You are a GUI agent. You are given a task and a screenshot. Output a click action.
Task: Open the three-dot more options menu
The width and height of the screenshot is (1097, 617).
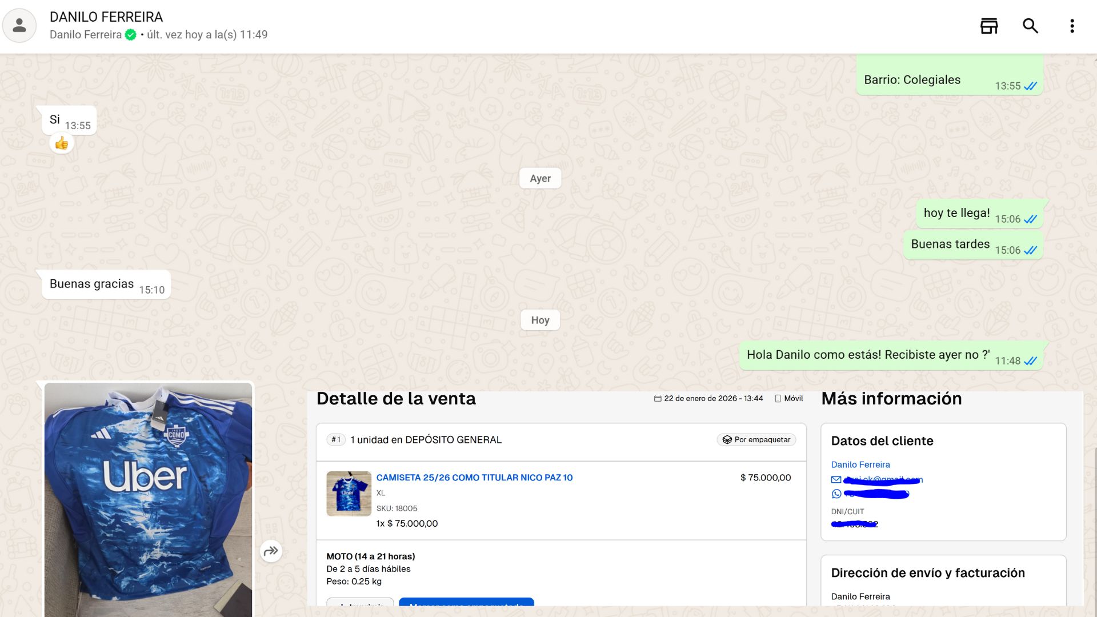coord(1072,26)
